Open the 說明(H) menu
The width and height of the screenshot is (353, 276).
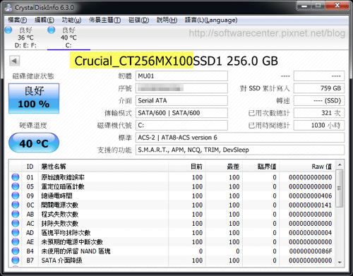(167, 20)
